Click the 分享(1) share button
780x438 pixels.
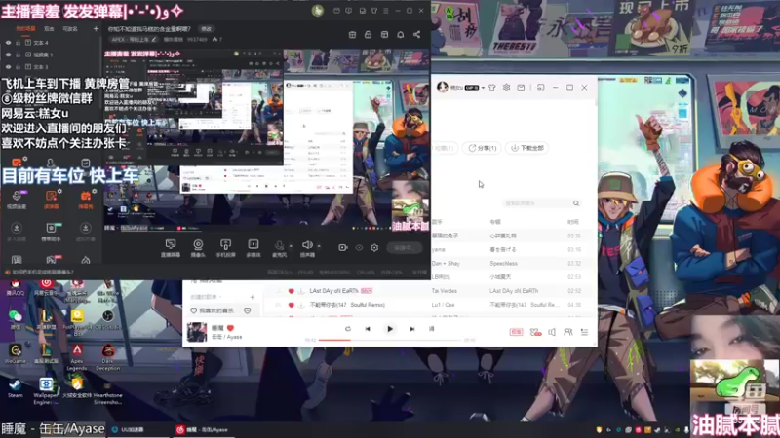pos(482,148)
